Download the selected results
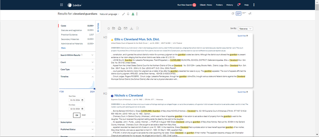Viewport: 319px width, 137px height. pyautogui.click(x=131, y=28)
